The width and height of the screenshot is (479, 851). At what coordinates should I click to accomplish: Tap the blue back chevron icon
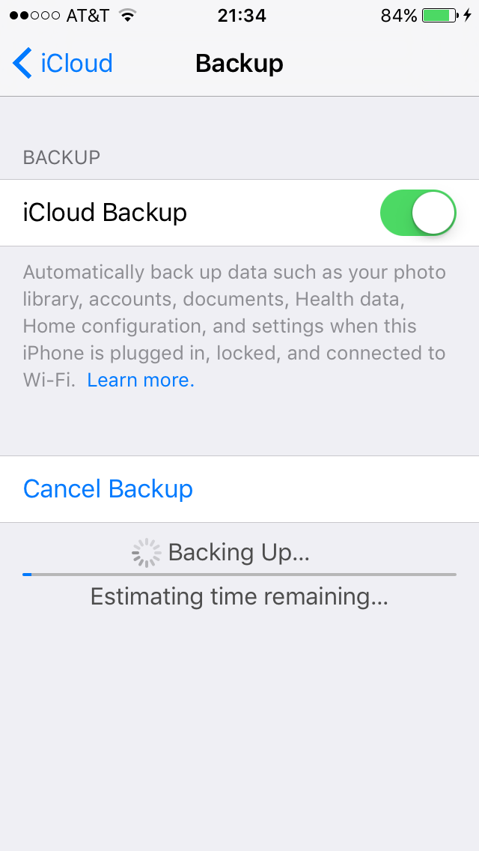click(x=22, y=63)
